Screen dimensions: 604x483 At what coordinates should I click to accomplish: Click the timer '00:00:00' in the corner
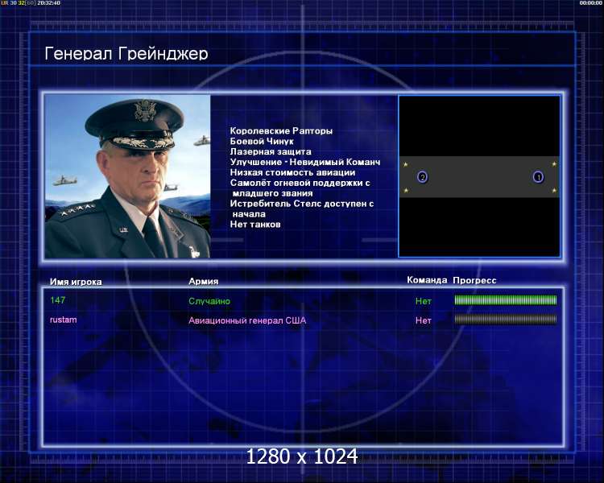(x=590, y=3)
